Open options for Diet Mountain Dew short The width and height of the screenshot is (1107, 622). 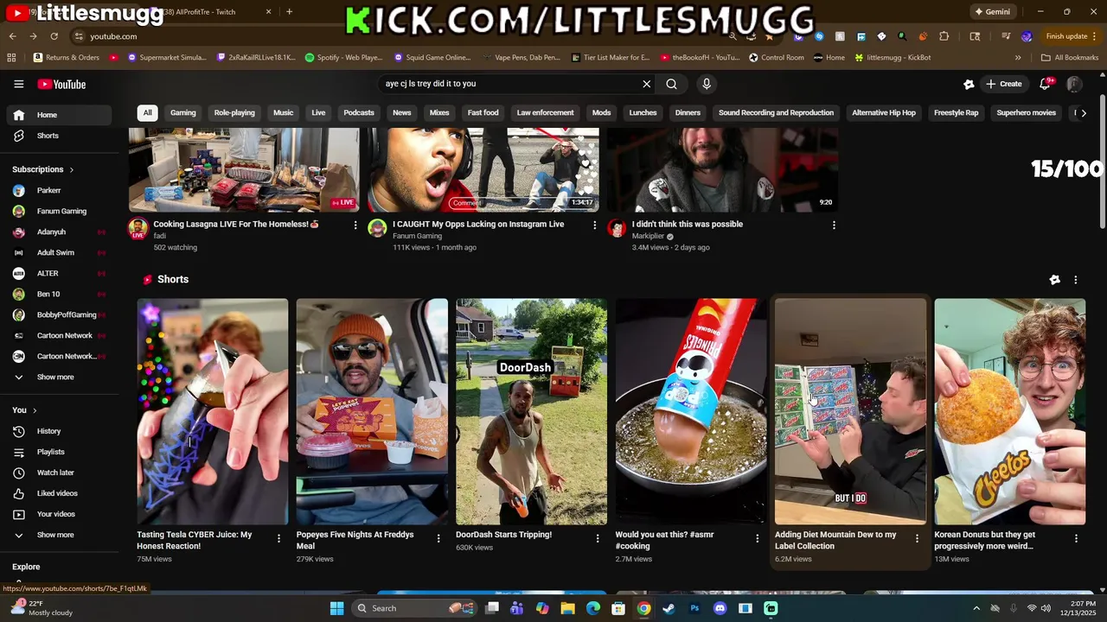pyautogui.click(x=917, y=538)
